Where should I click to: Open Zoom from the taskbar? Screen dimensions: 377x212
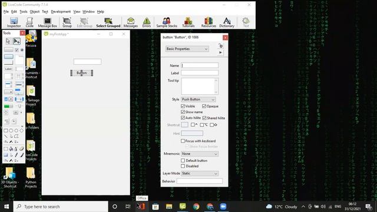223,206
